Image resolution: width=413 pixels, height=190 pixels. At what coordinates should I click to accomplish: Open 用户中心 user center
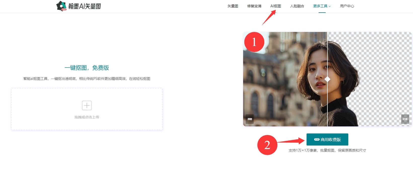[347, 6]
